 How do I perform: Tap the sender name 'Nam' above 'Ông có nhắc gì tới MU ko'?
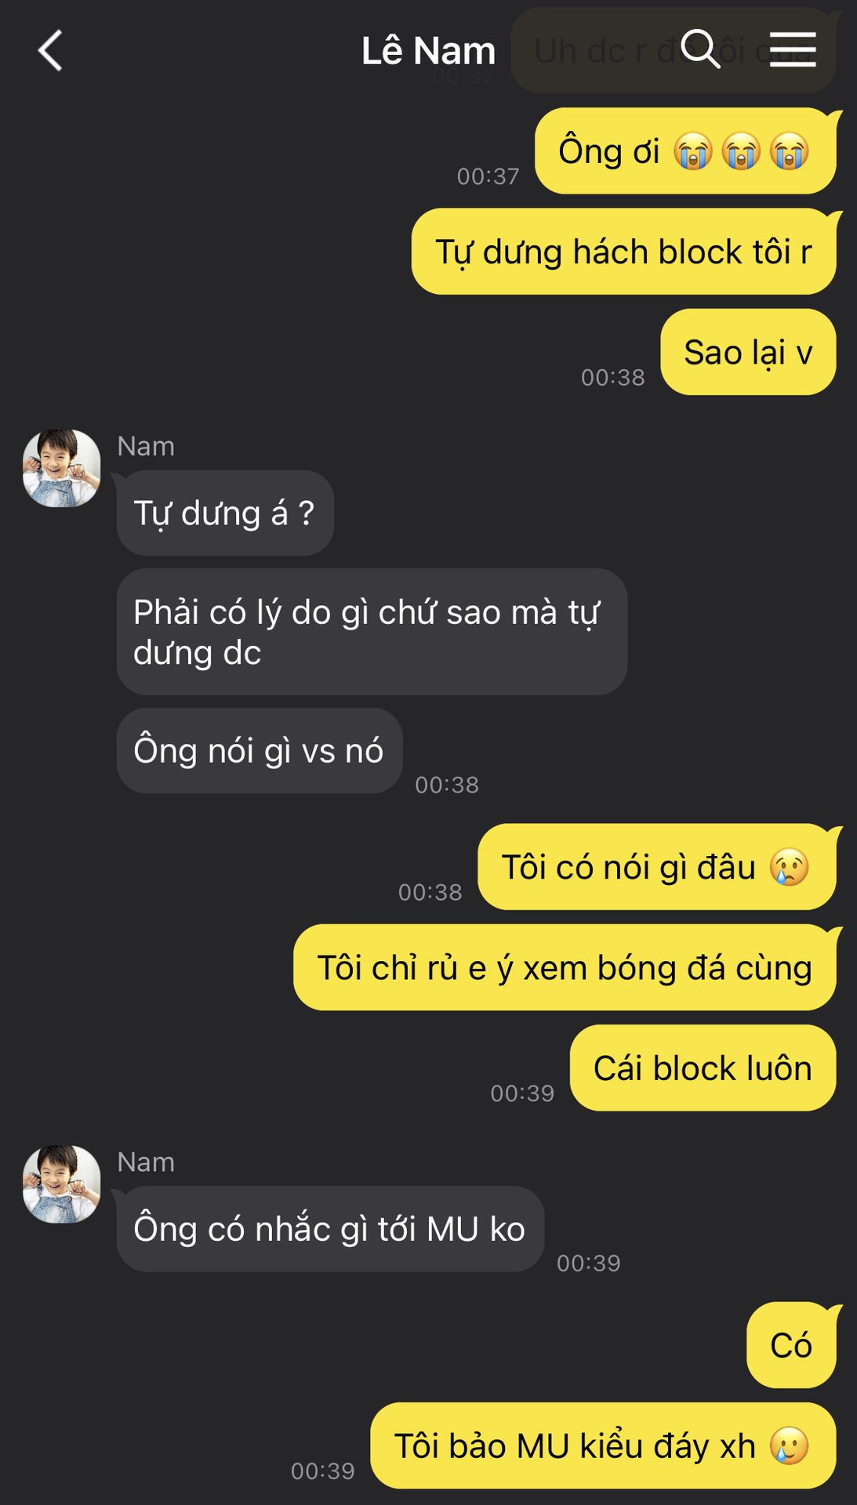click(146, 1162)
